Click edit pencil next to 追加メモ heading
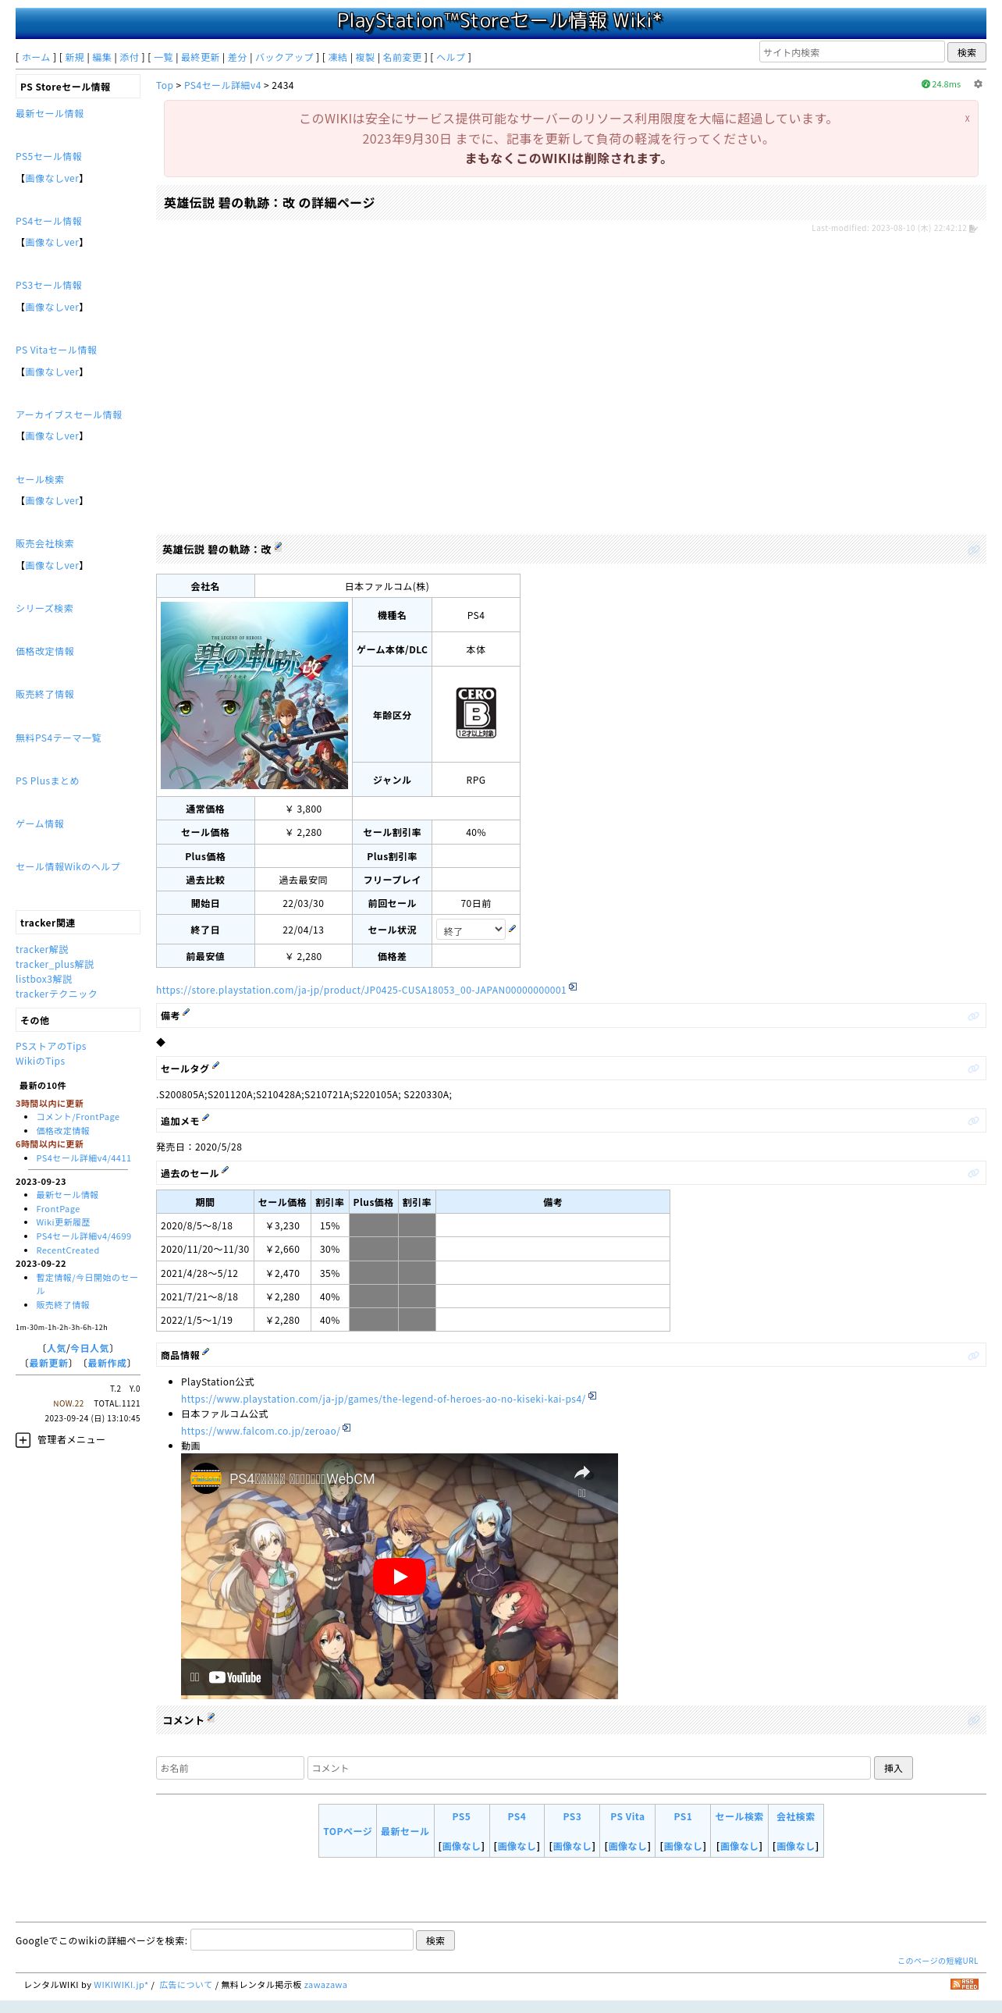The height and width of the screenshot is (2013, 1002). click(x=205, y=1119)
